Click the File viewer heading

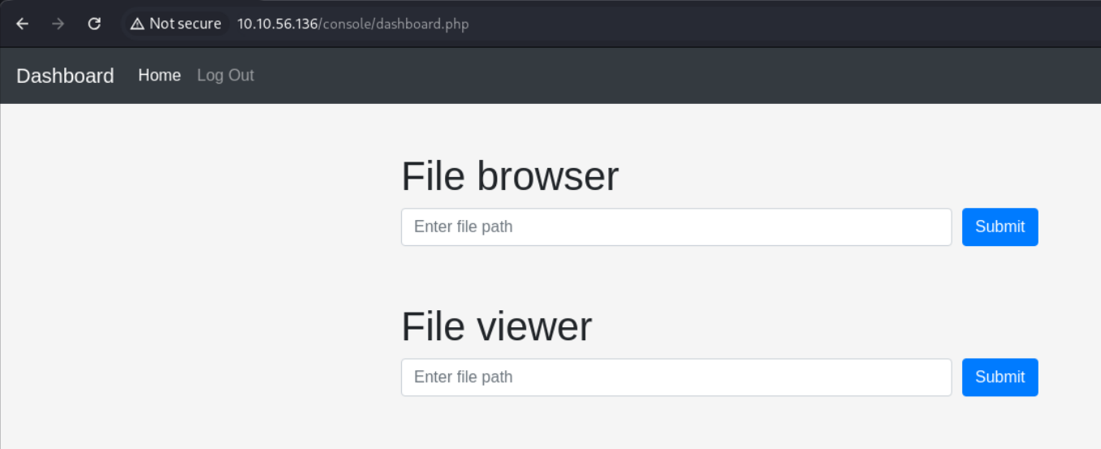[x=497, y=326]
